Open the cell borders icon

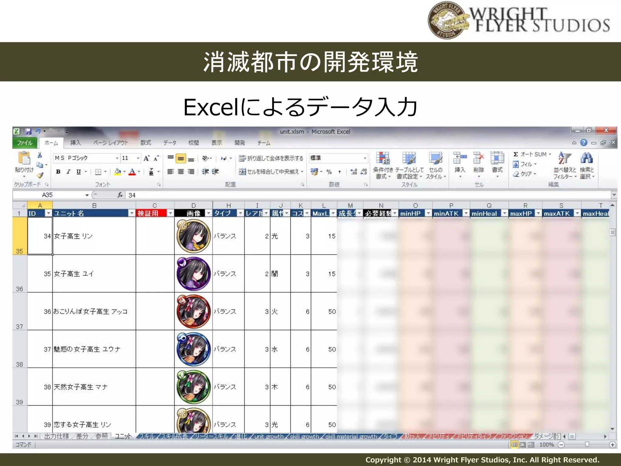pos(98,172)
